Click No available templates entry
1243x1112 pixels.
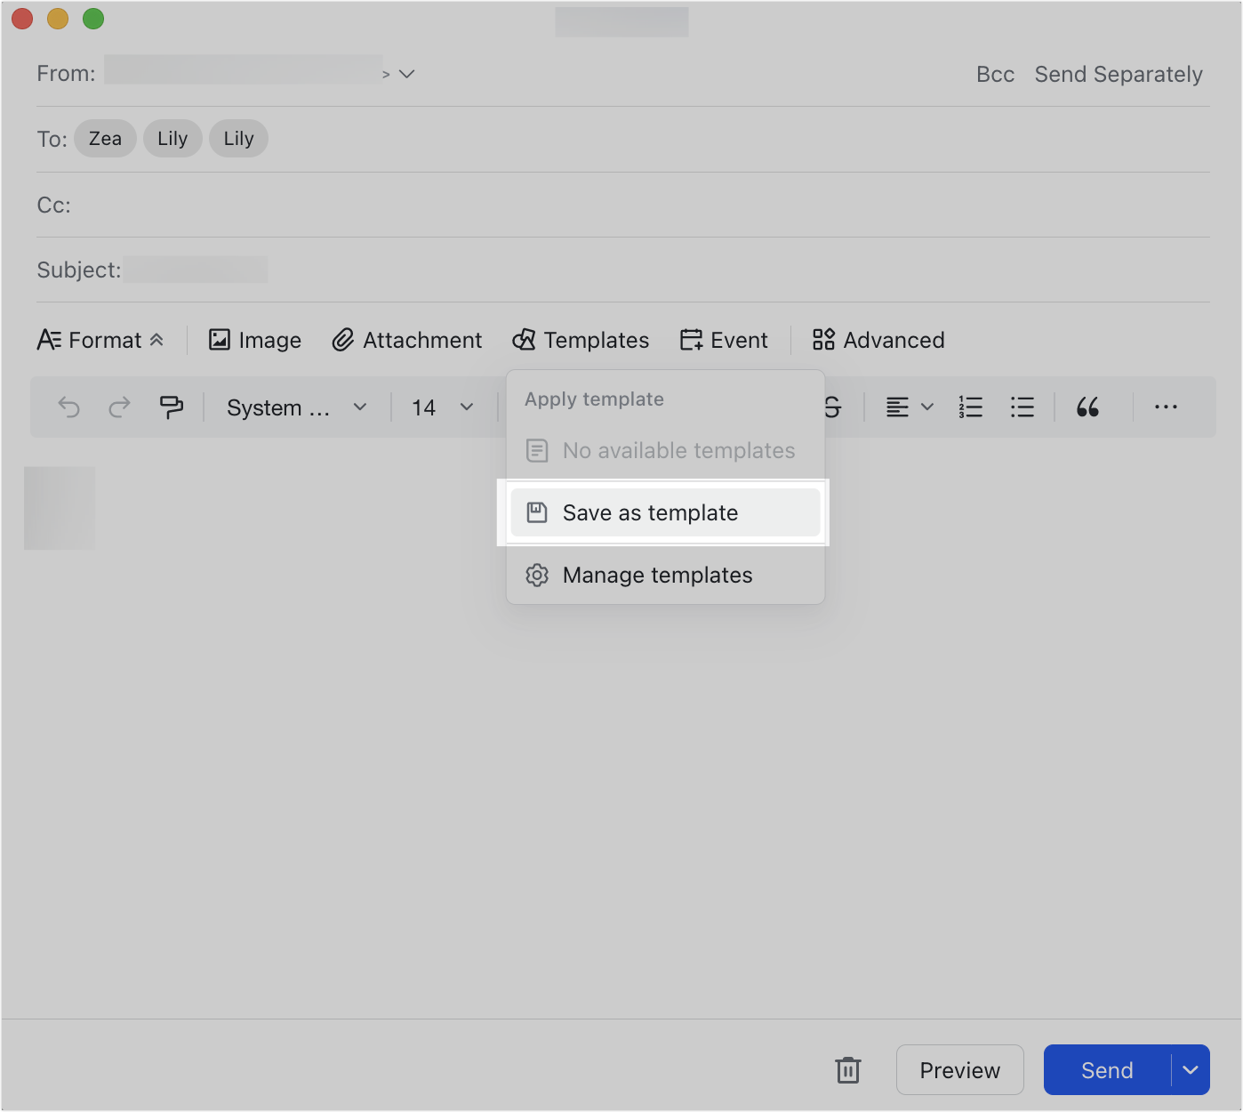click(665, 451)
